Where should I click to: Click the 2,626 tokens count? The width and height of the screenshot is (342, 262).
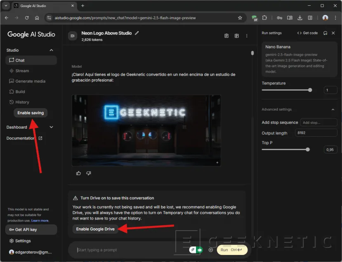[x=92, y=40]
